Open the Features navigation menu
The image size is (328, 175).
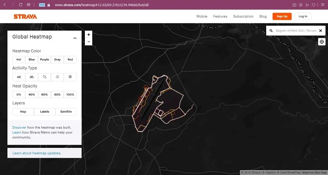(x=220, y=16)
